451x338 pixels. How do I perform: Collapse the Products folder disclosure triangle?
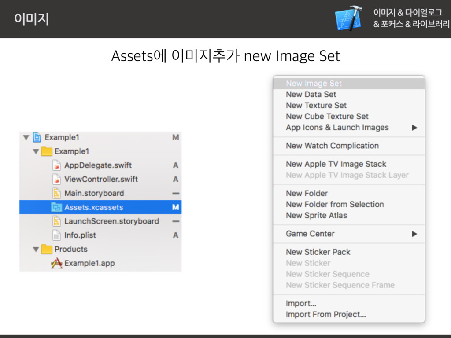point(36,250)
